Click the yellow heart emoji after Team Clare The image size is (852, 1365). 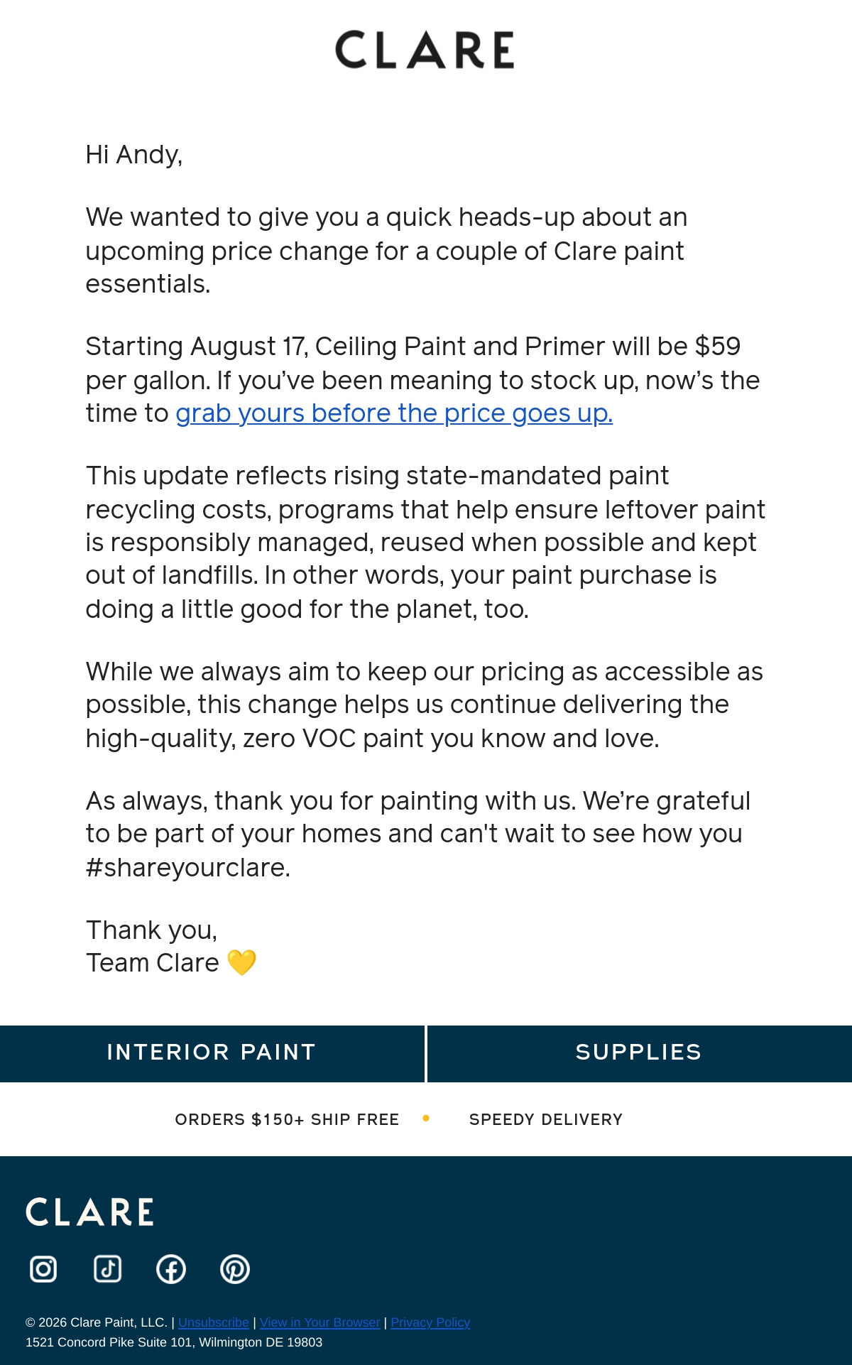(241, 963)
